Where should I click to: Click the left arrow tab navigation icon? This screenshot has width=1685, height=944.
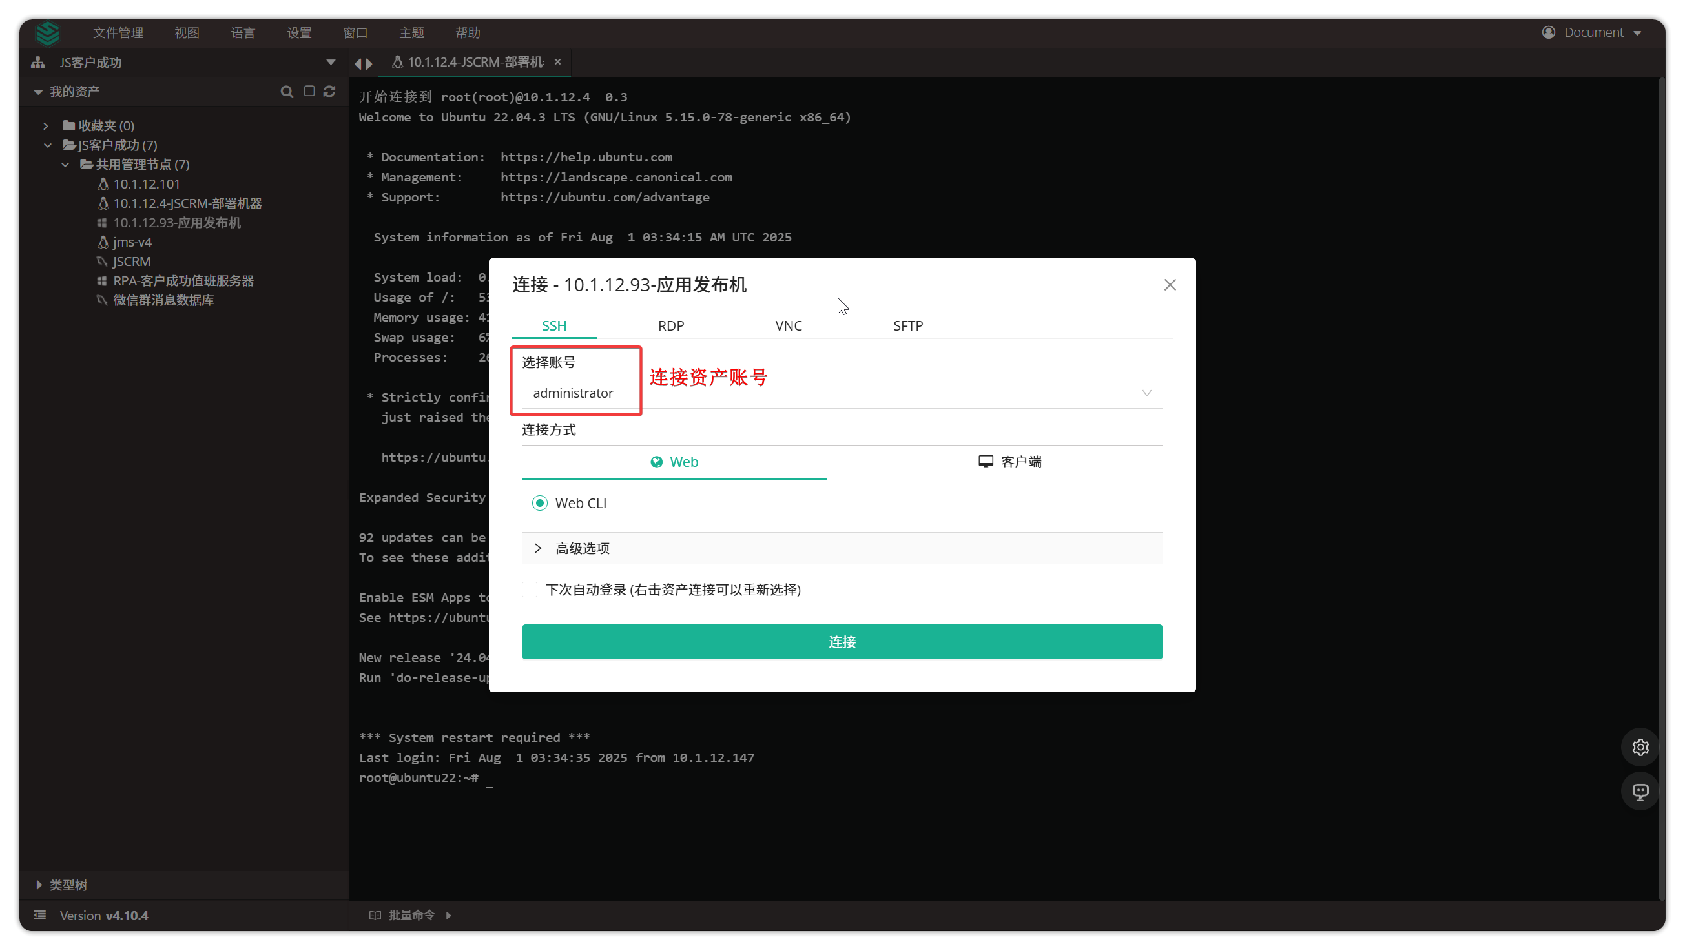358,63
